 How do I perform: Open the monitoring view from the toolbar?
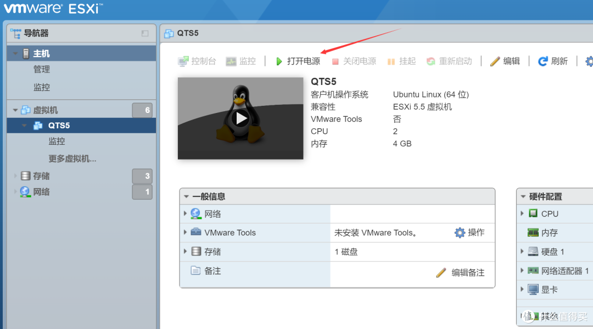tap(241, 61)
